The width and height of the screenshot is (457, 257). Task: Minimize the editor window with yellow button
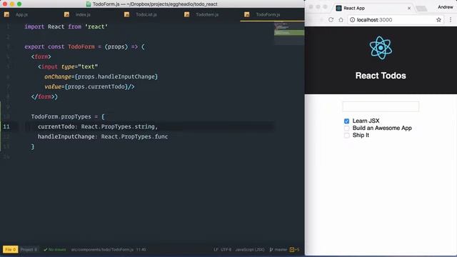click(x=12, y=4)
